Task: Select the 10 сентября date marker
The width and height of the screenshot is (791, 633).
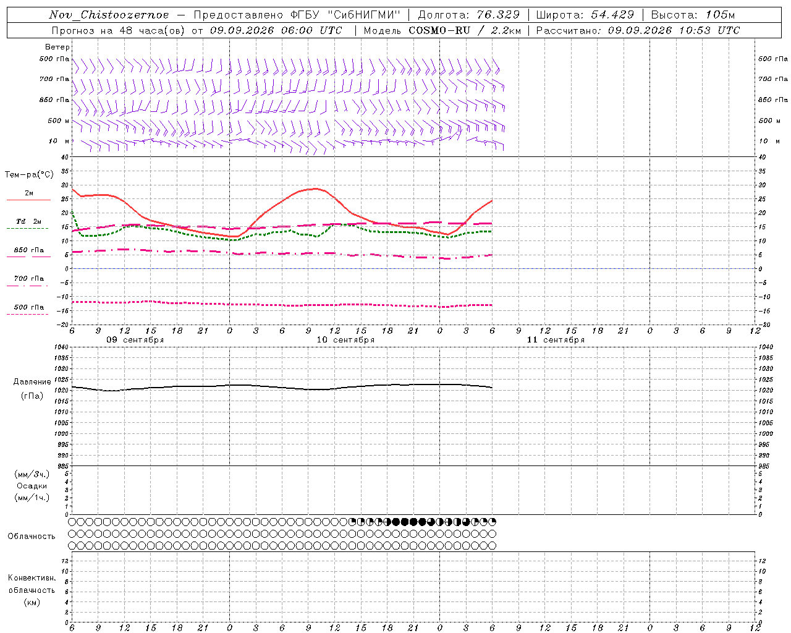Action: [x=345, y=340]
